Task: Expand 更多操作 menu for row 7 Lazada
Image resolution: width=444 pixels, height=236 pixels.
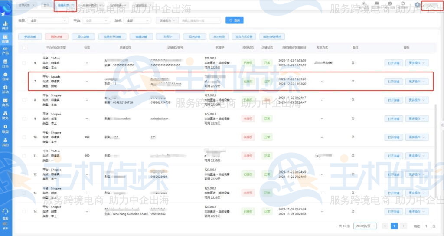Action: (x=417, y=82)
